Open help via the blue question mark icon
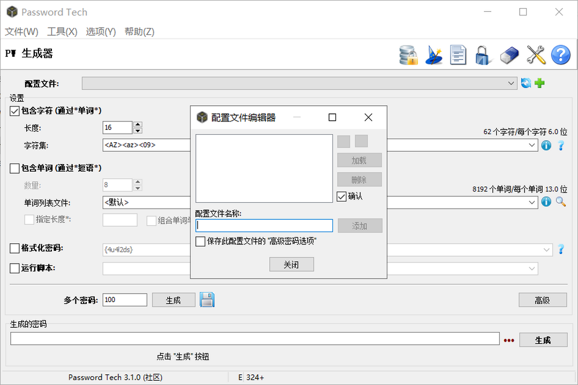Screen dimensions: 578x385 pyautogui.click(x=560, y=55)
